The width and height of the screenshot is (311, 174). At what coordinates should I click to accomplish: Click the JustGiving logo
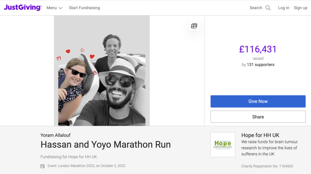click(23, 8)
